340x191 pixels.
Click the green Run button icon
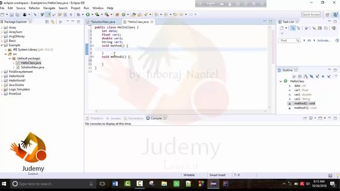point(88,14)
